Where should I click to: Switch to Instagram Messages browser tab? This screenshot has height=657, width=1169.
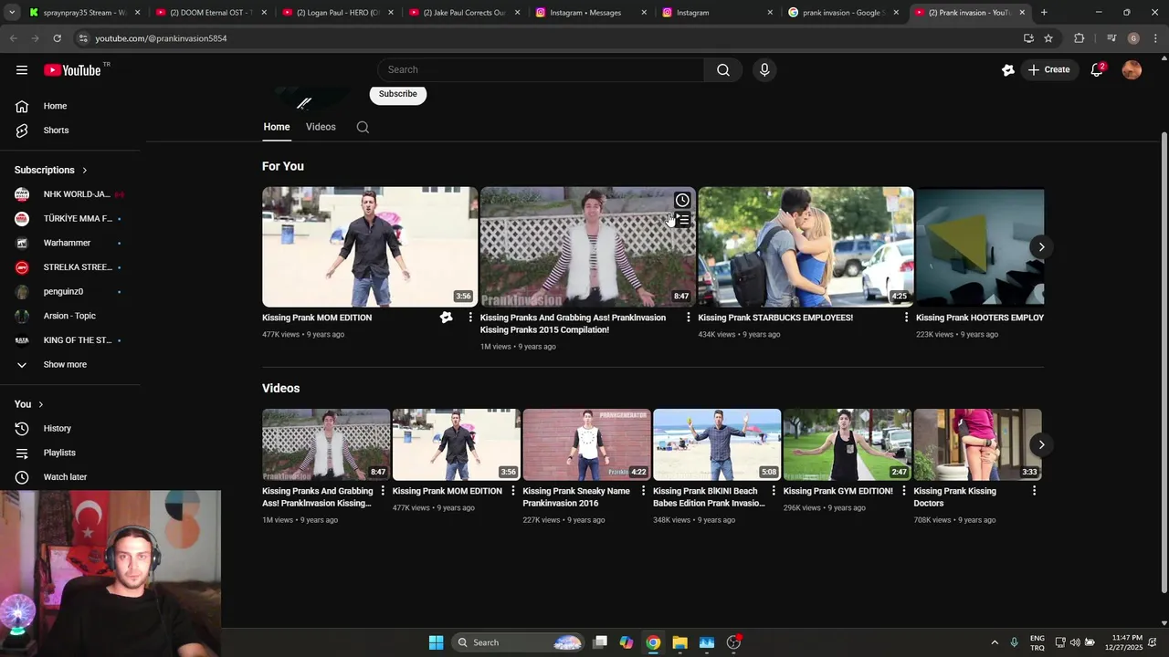pyautogui.click(x=591, y=13)
